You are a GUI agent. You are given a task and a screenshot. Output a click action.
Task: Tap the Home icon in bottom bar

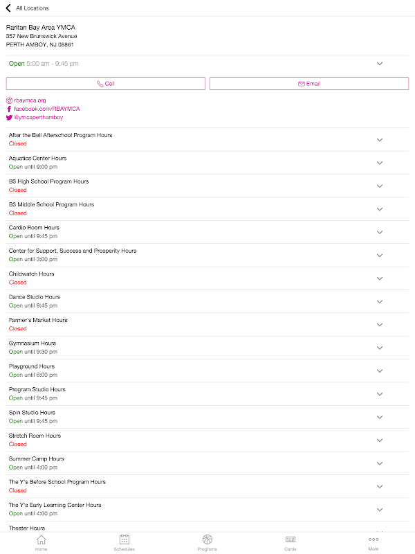[x=41, y=539]
